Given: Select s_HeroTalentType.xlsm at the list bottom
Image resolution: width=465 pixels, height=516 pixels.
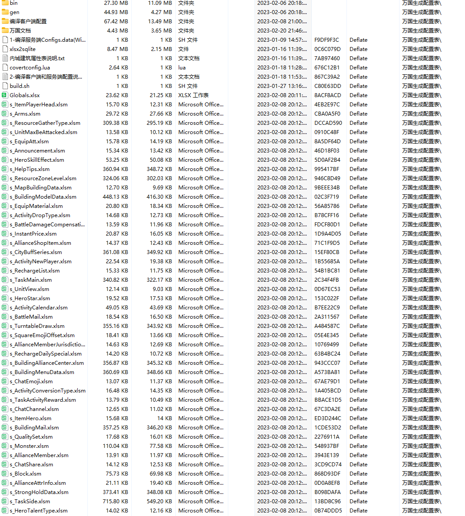Looking at the screenshot, I should tap(39, 510).
